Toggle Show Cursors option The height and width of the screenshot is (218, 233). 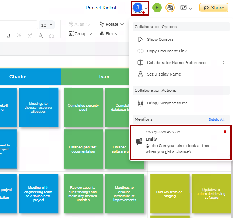(160, 39)
